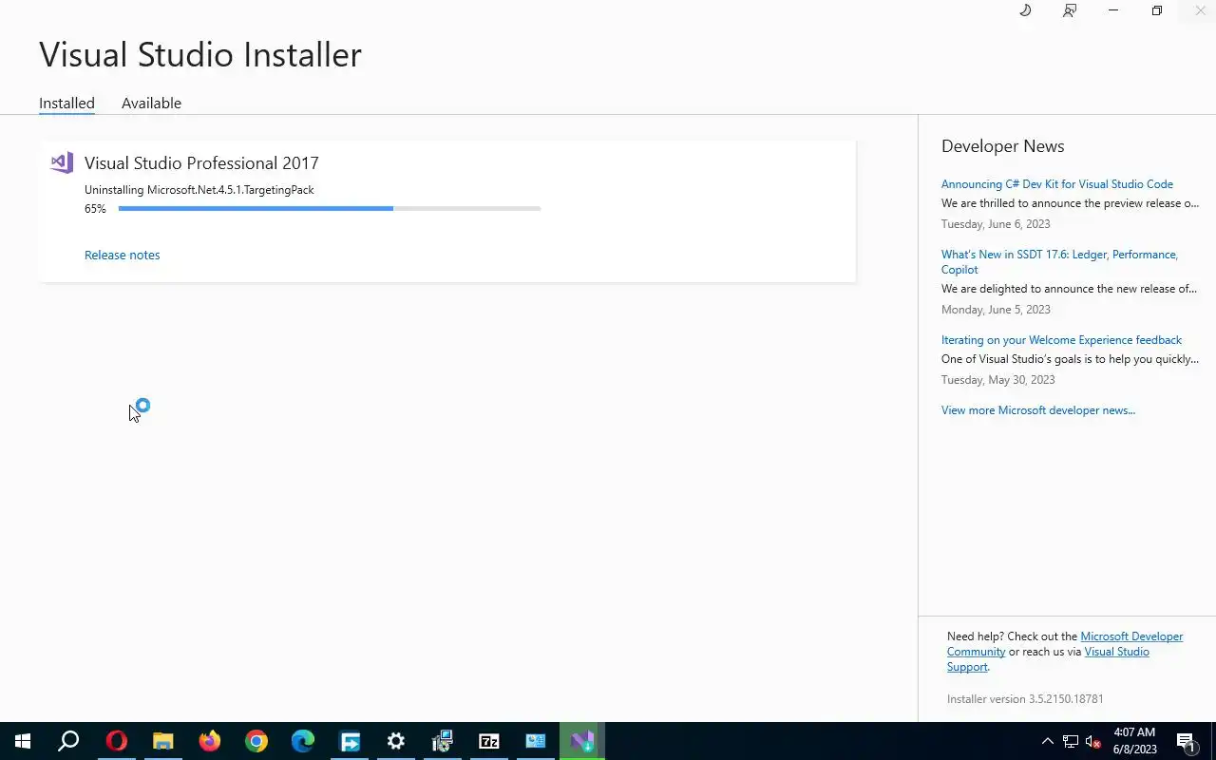This screenshot has height=760, width=1216.
Task: Click the Developer News heading
Action: point(1002,146)
